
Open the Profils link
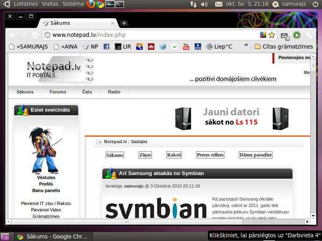click(46, 184)
